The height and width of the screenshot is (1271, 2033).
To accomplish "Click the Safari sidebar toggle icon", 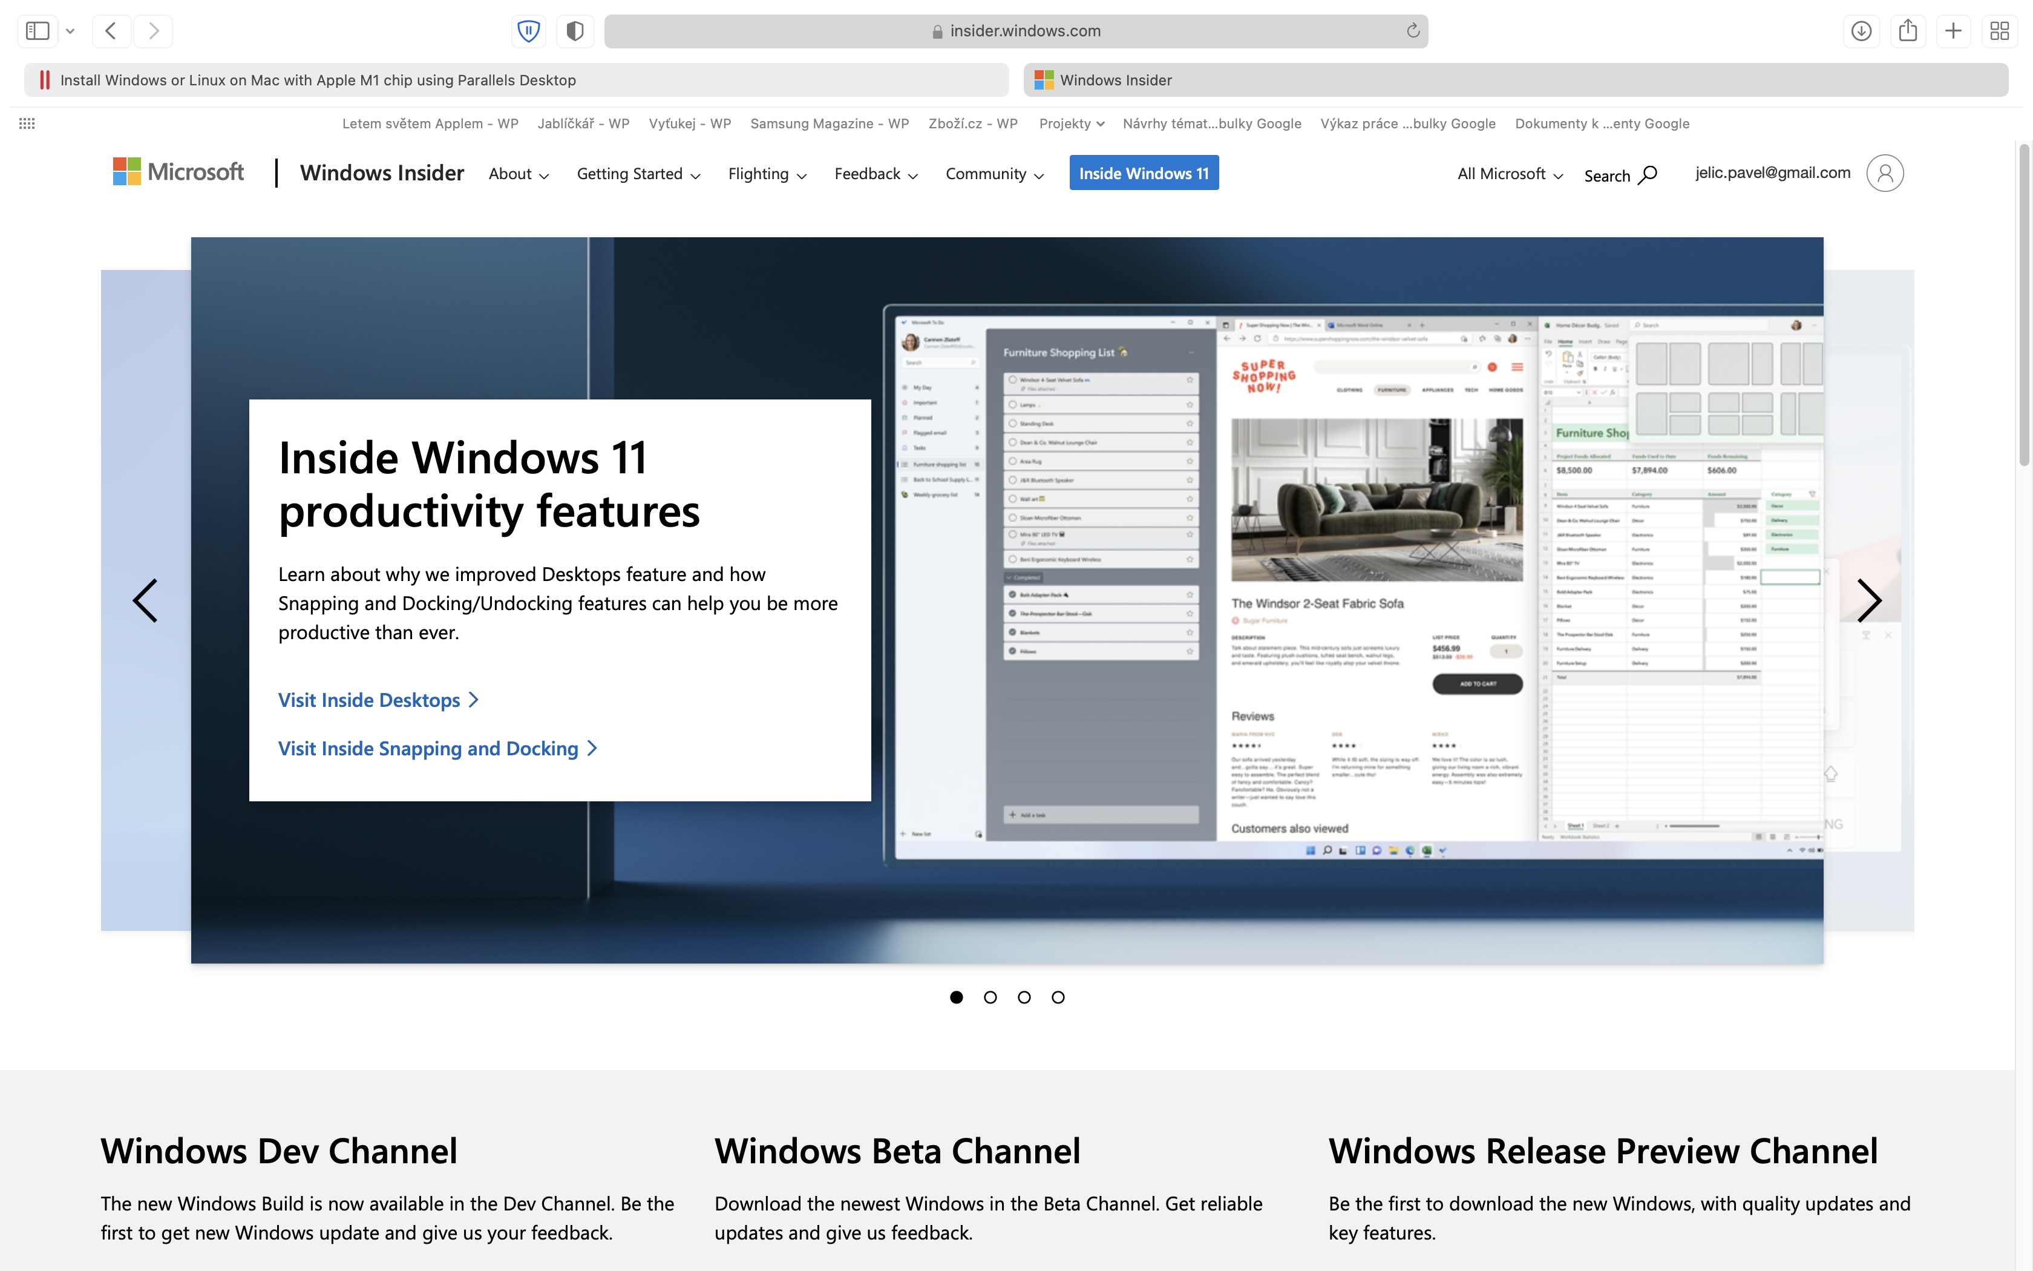I will click(38, 31).
